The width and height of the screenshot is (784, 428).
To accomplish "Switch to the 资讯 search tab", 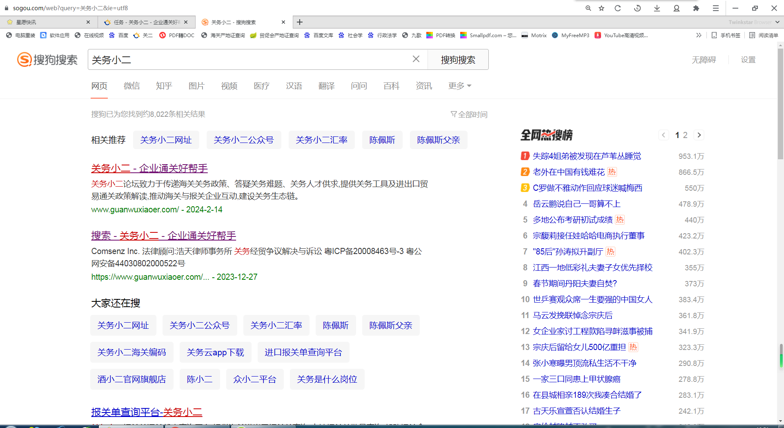I will point(424,86).
